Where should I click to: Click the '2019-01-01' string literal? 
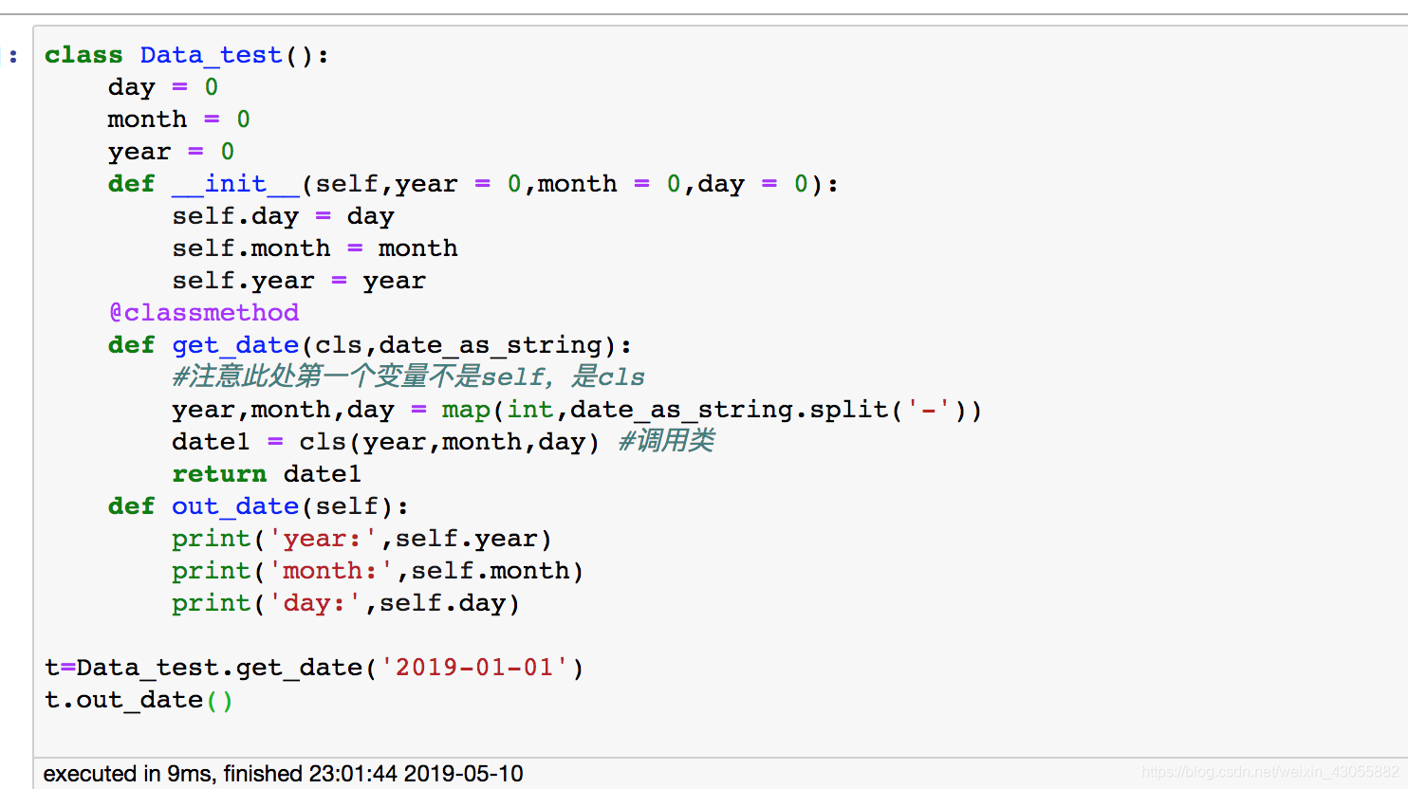[474, 668]
